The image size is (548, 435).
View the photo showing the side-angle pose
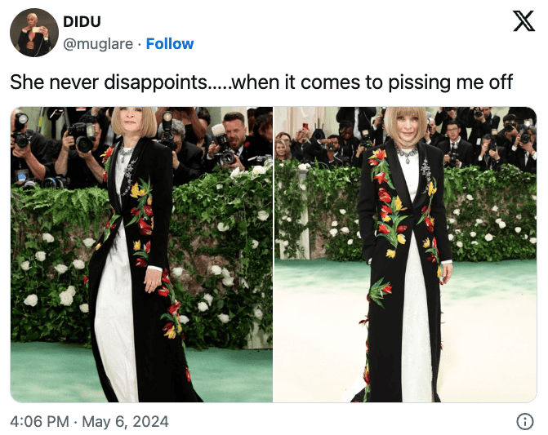[x=141, y=255]
